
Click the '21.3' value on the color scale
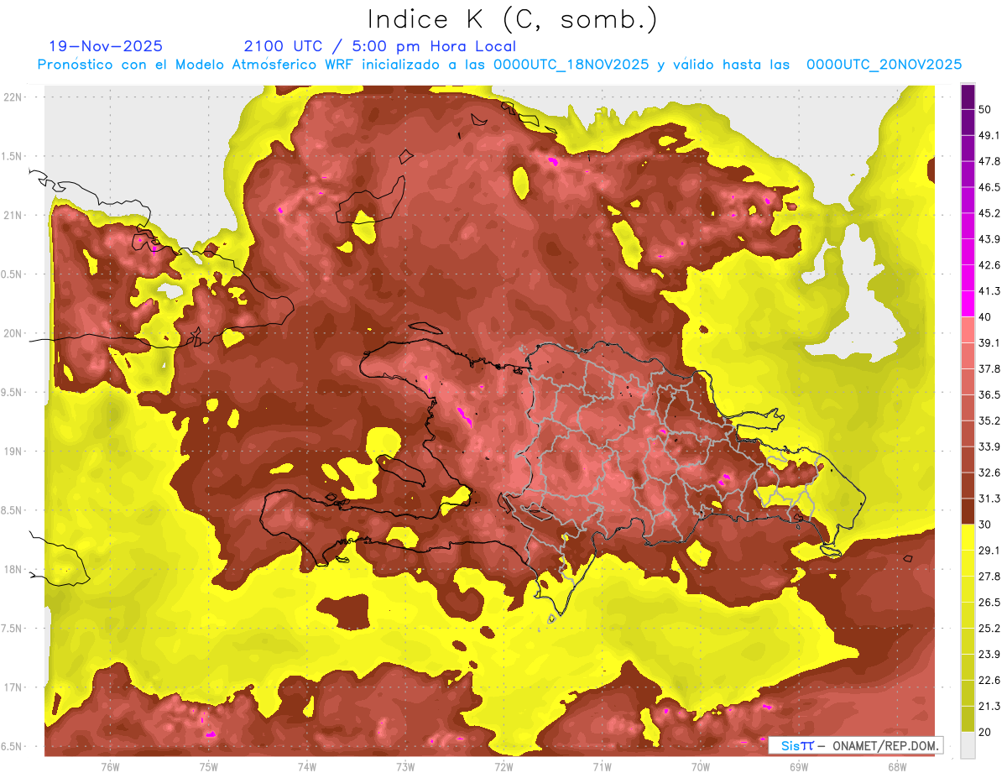point(989,707)
